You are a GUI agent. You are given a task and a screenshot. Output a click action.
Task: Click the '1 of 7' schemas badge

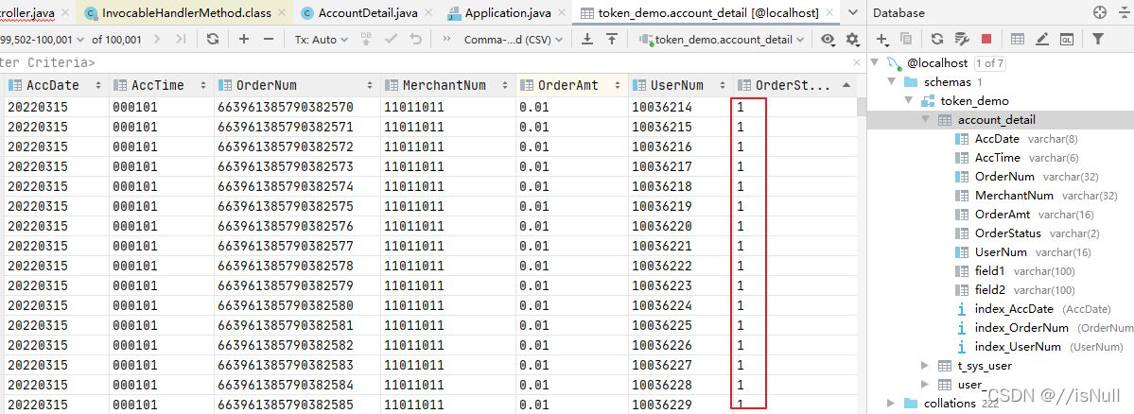(988, 63)
